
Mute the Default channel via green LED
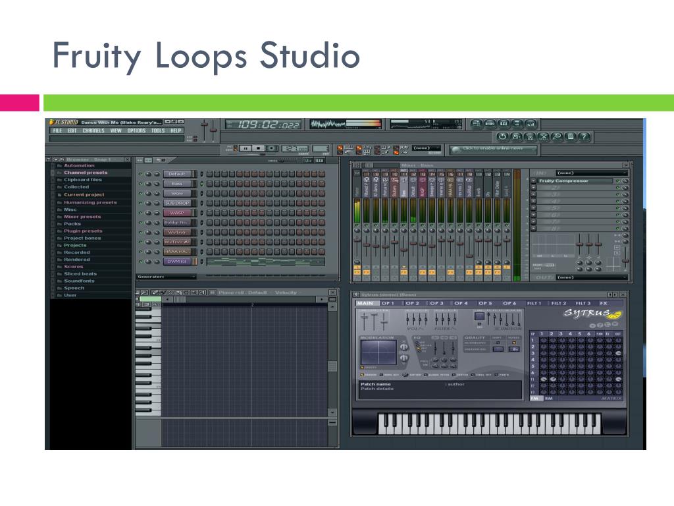tap(140, 174)
